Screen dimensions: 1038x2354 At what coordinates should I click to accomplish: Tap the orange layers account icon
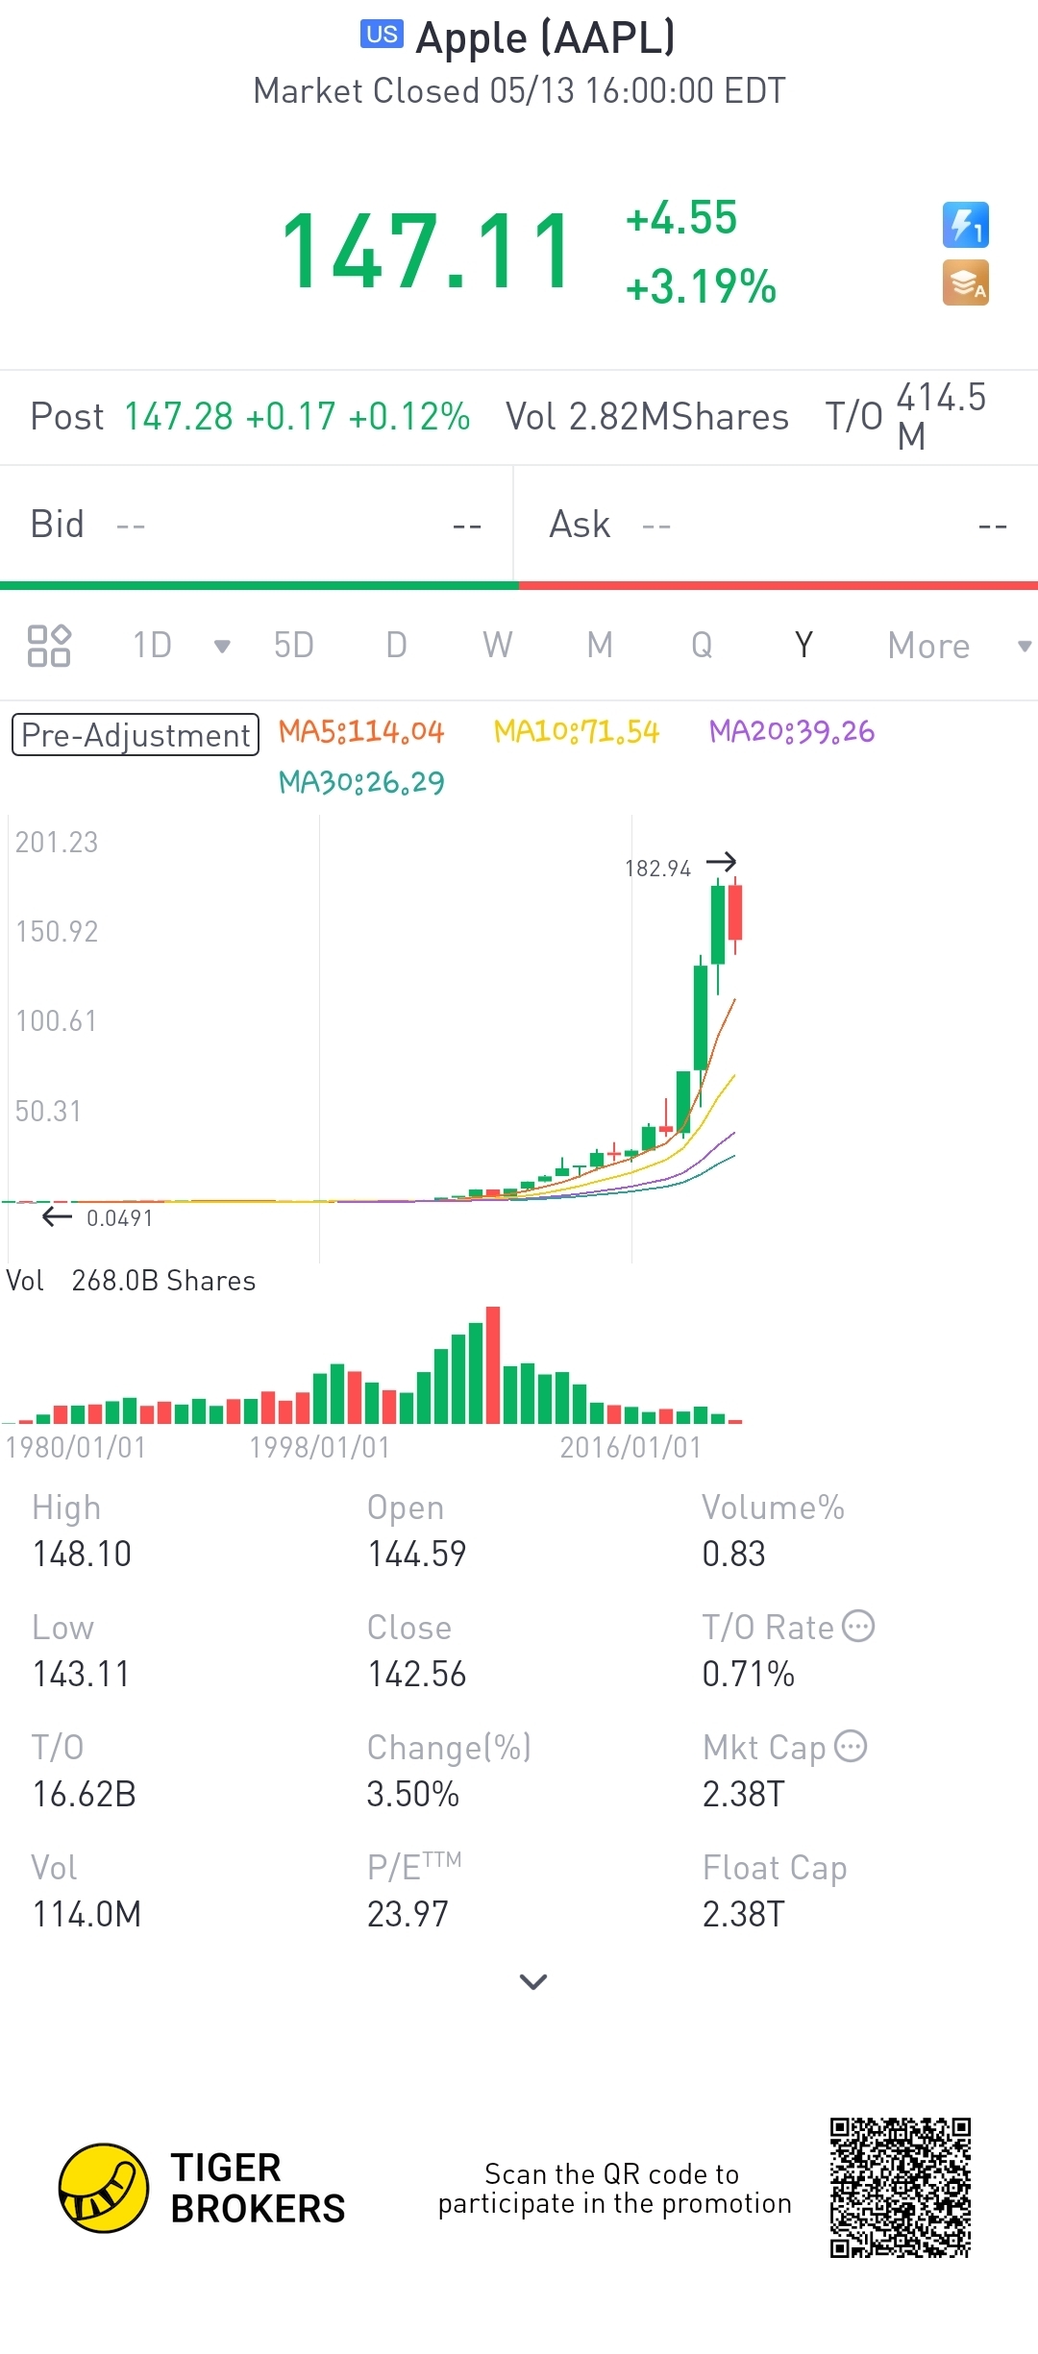(966, 282)
